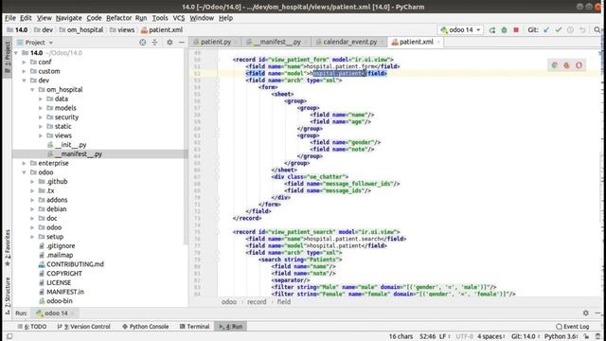Toggle the Run tool window button
Screen dimensions: 606x341
[x=231, y=327]
